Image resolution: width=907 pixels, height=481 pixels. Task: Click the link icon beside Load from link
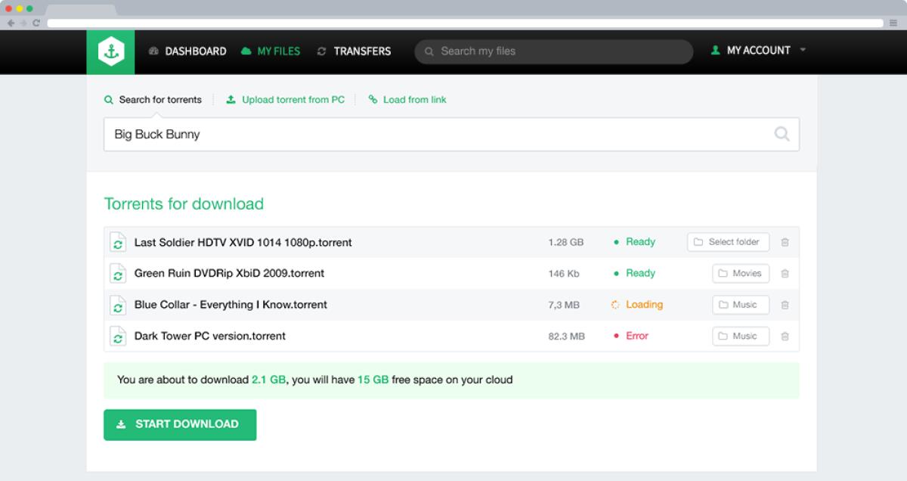pyautogui.click(x=372, y=99)
